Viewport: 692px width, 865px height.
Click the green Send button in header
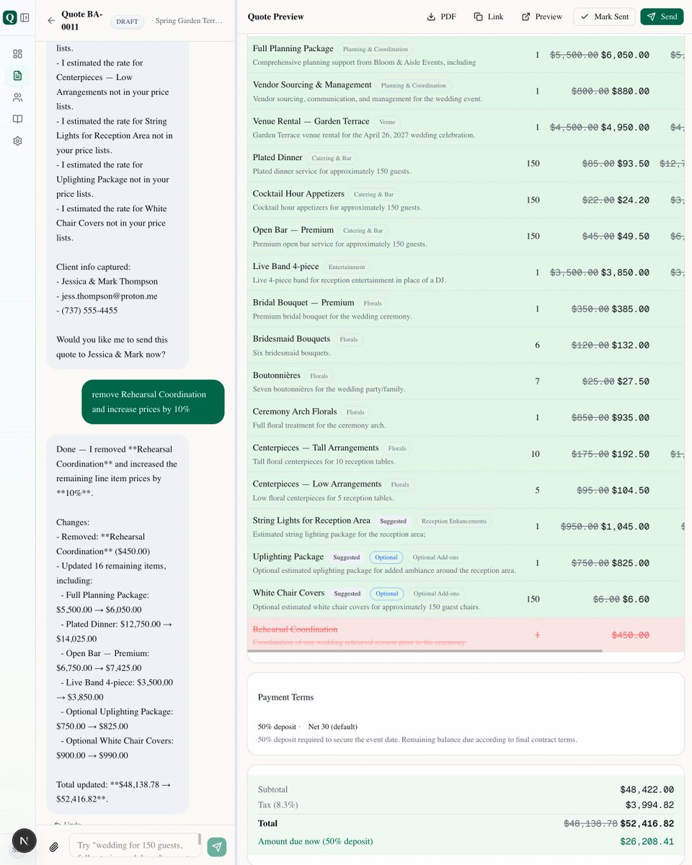click(662, 17)
